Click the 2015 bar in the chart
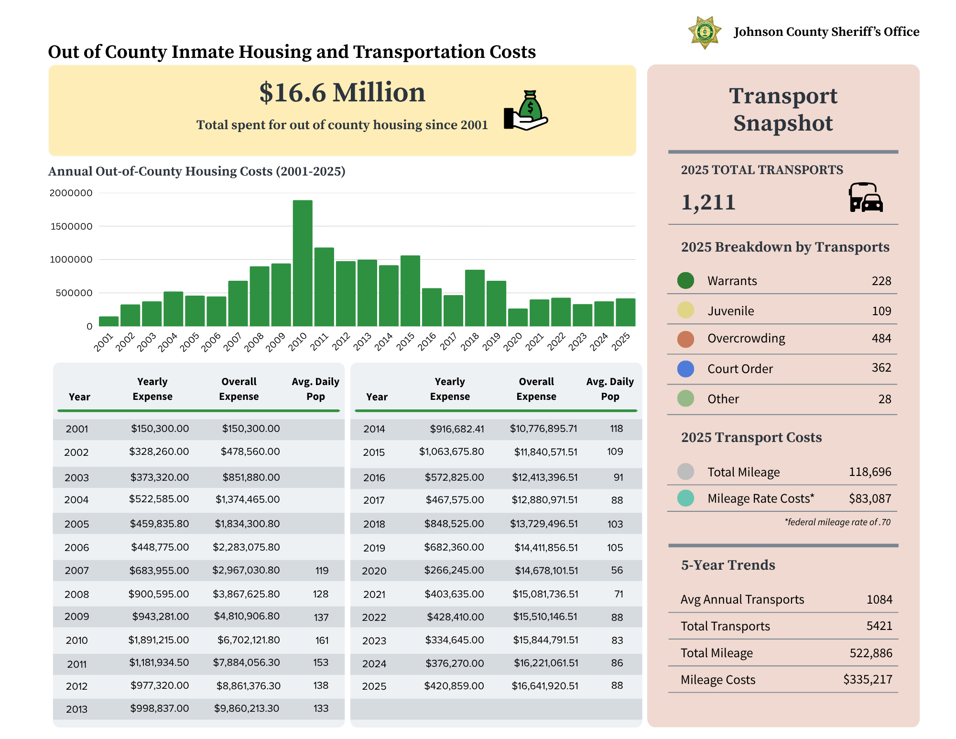This screenshot has width=956, height=739. (x=410, y=291)
